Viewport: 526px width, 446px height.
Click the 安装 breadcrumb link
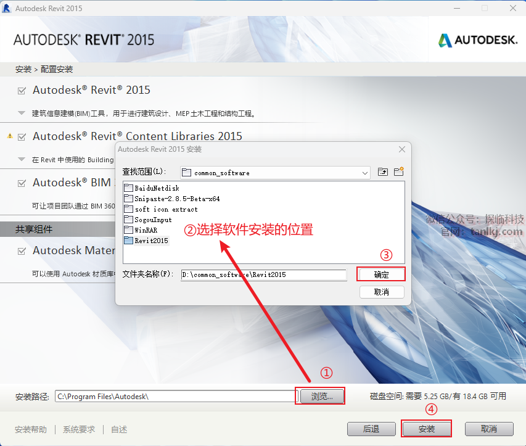(x=23, y=70)
